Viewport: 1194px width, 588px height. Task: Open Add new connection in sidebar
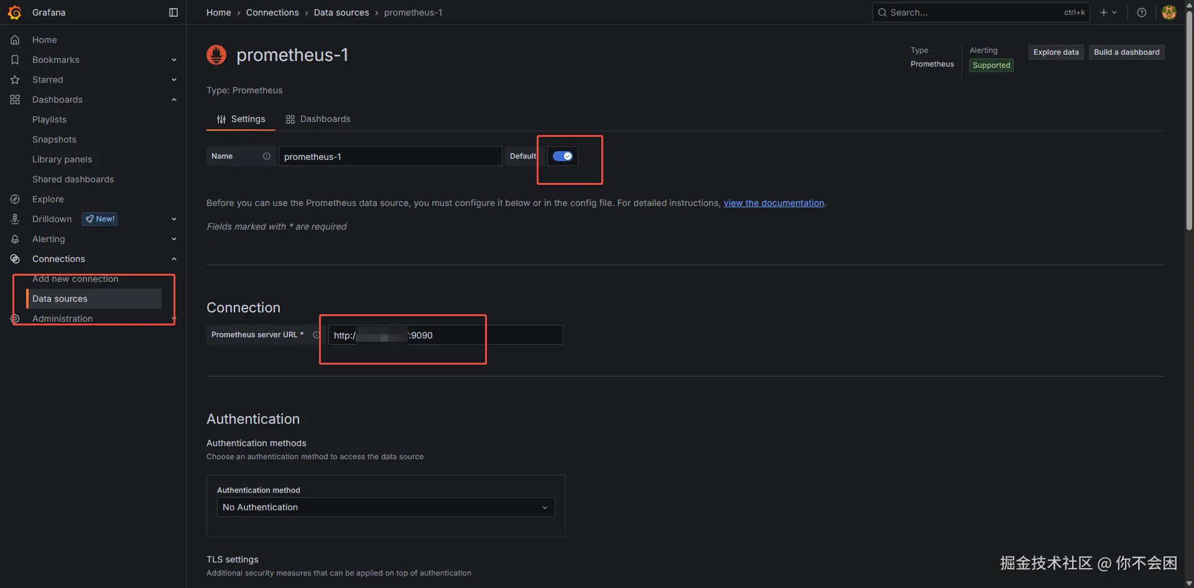pos(75,279)
